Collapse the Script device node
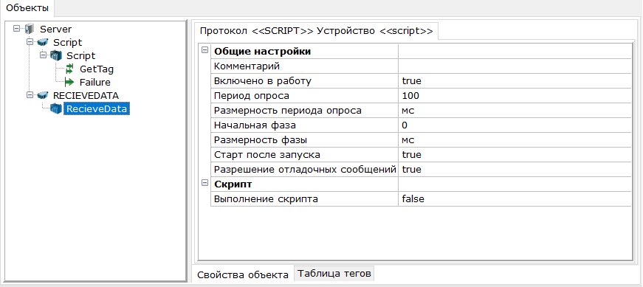Screen dimensions: 643x287 pyautogui.click(x=43, y=55)
